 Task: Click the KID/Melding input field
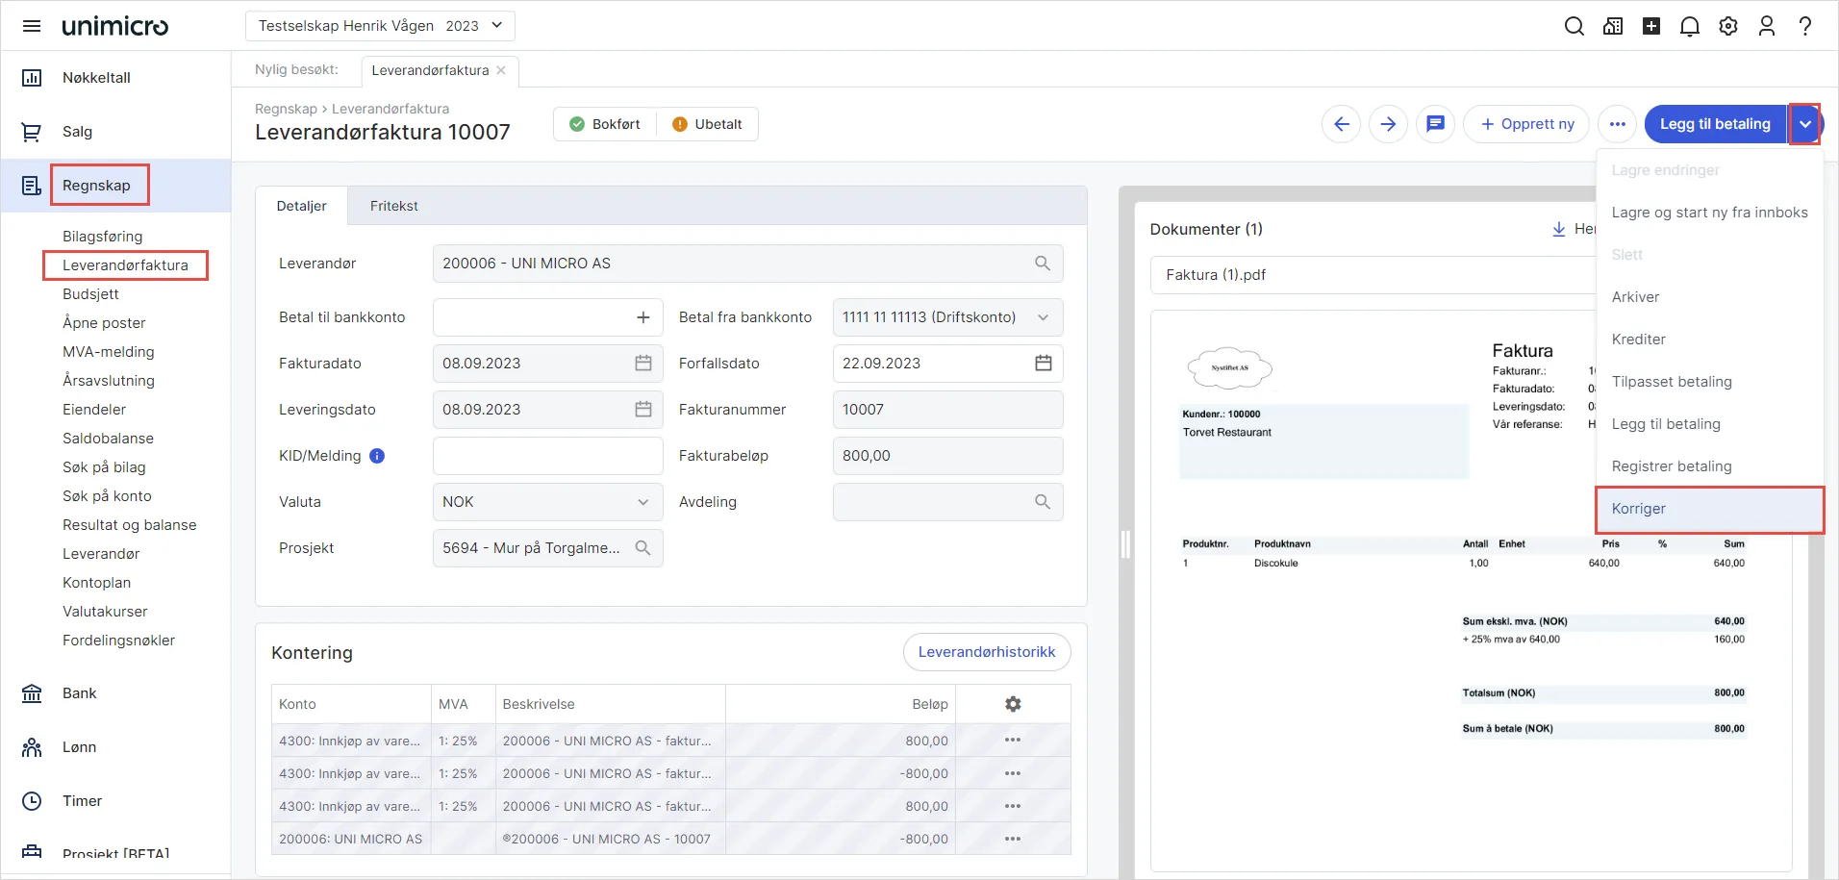tap(546, 456)
